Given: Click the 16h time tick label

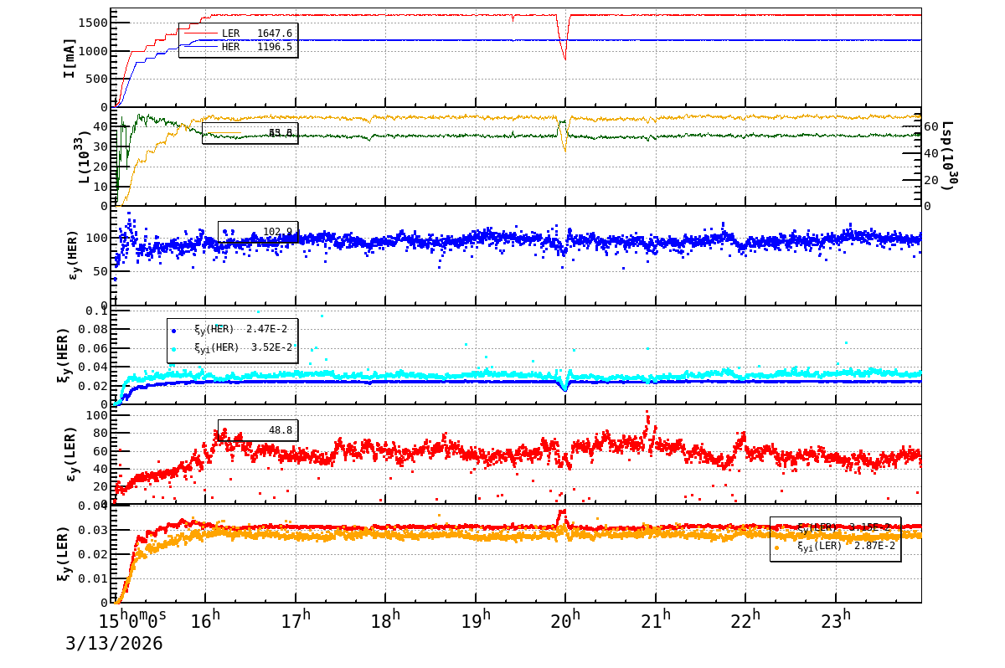Looking at the screenshot, I should (205, 619).
